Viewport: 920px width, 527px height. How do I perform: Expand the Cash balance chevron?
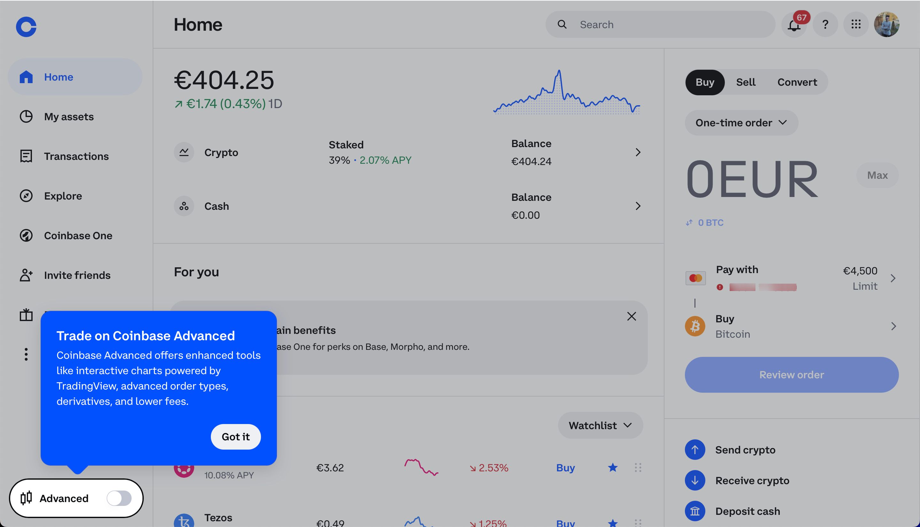pos(638,206)
